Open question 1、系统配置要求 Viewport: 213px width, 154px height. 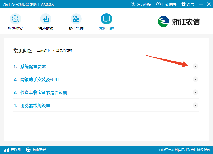[x=30, y=66]
